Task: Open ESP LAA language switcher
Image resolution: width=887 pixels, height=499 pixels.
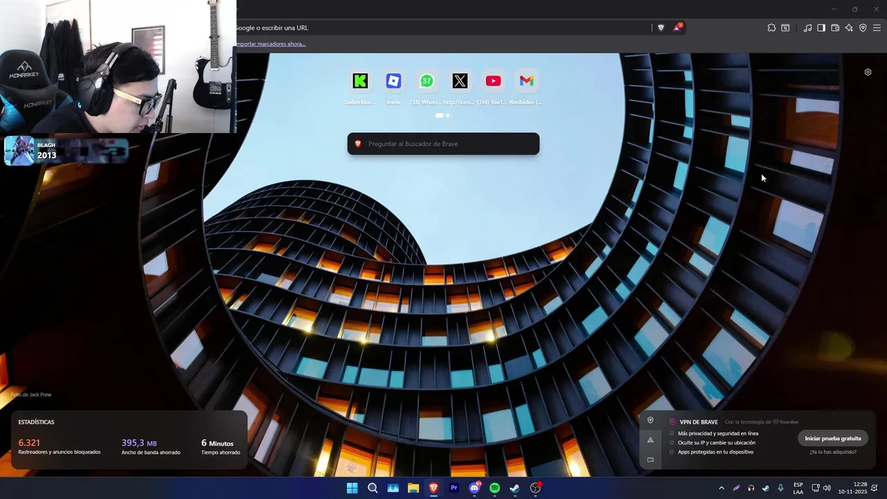Action: [x=798, y=488]
